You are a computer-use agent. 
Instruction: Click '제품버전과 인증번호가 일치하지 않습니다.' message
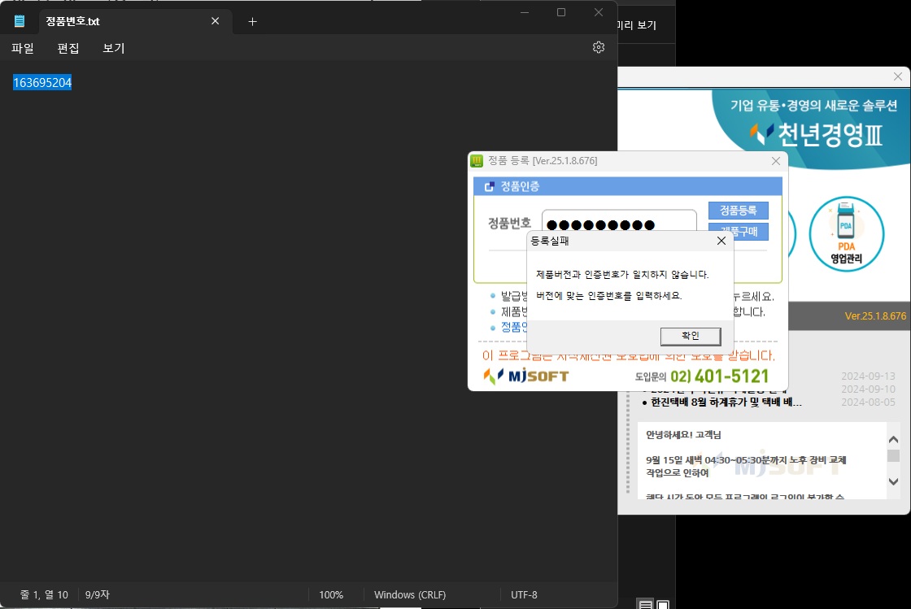pyautogui.click(x=622, y=275)
